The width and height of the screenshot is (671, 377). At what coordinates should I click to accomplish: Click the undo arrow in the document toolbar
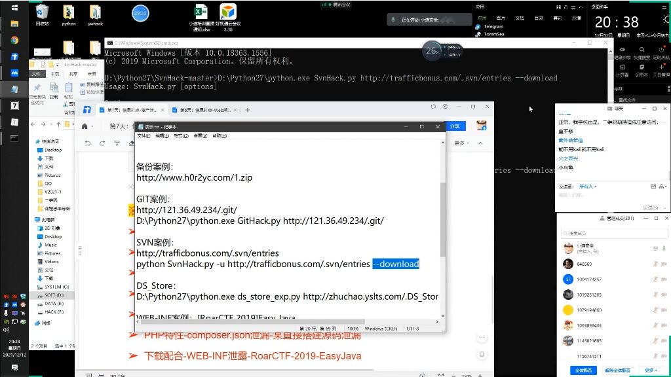point(88,143)
